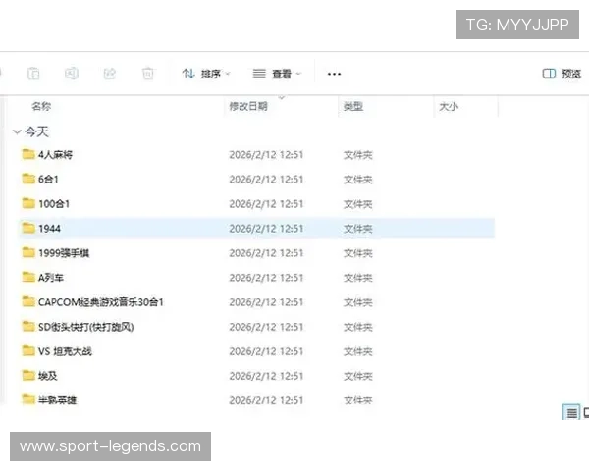Sort by the 类型 column header
Viewport: 589px width, 471px height.
[353, 106]
